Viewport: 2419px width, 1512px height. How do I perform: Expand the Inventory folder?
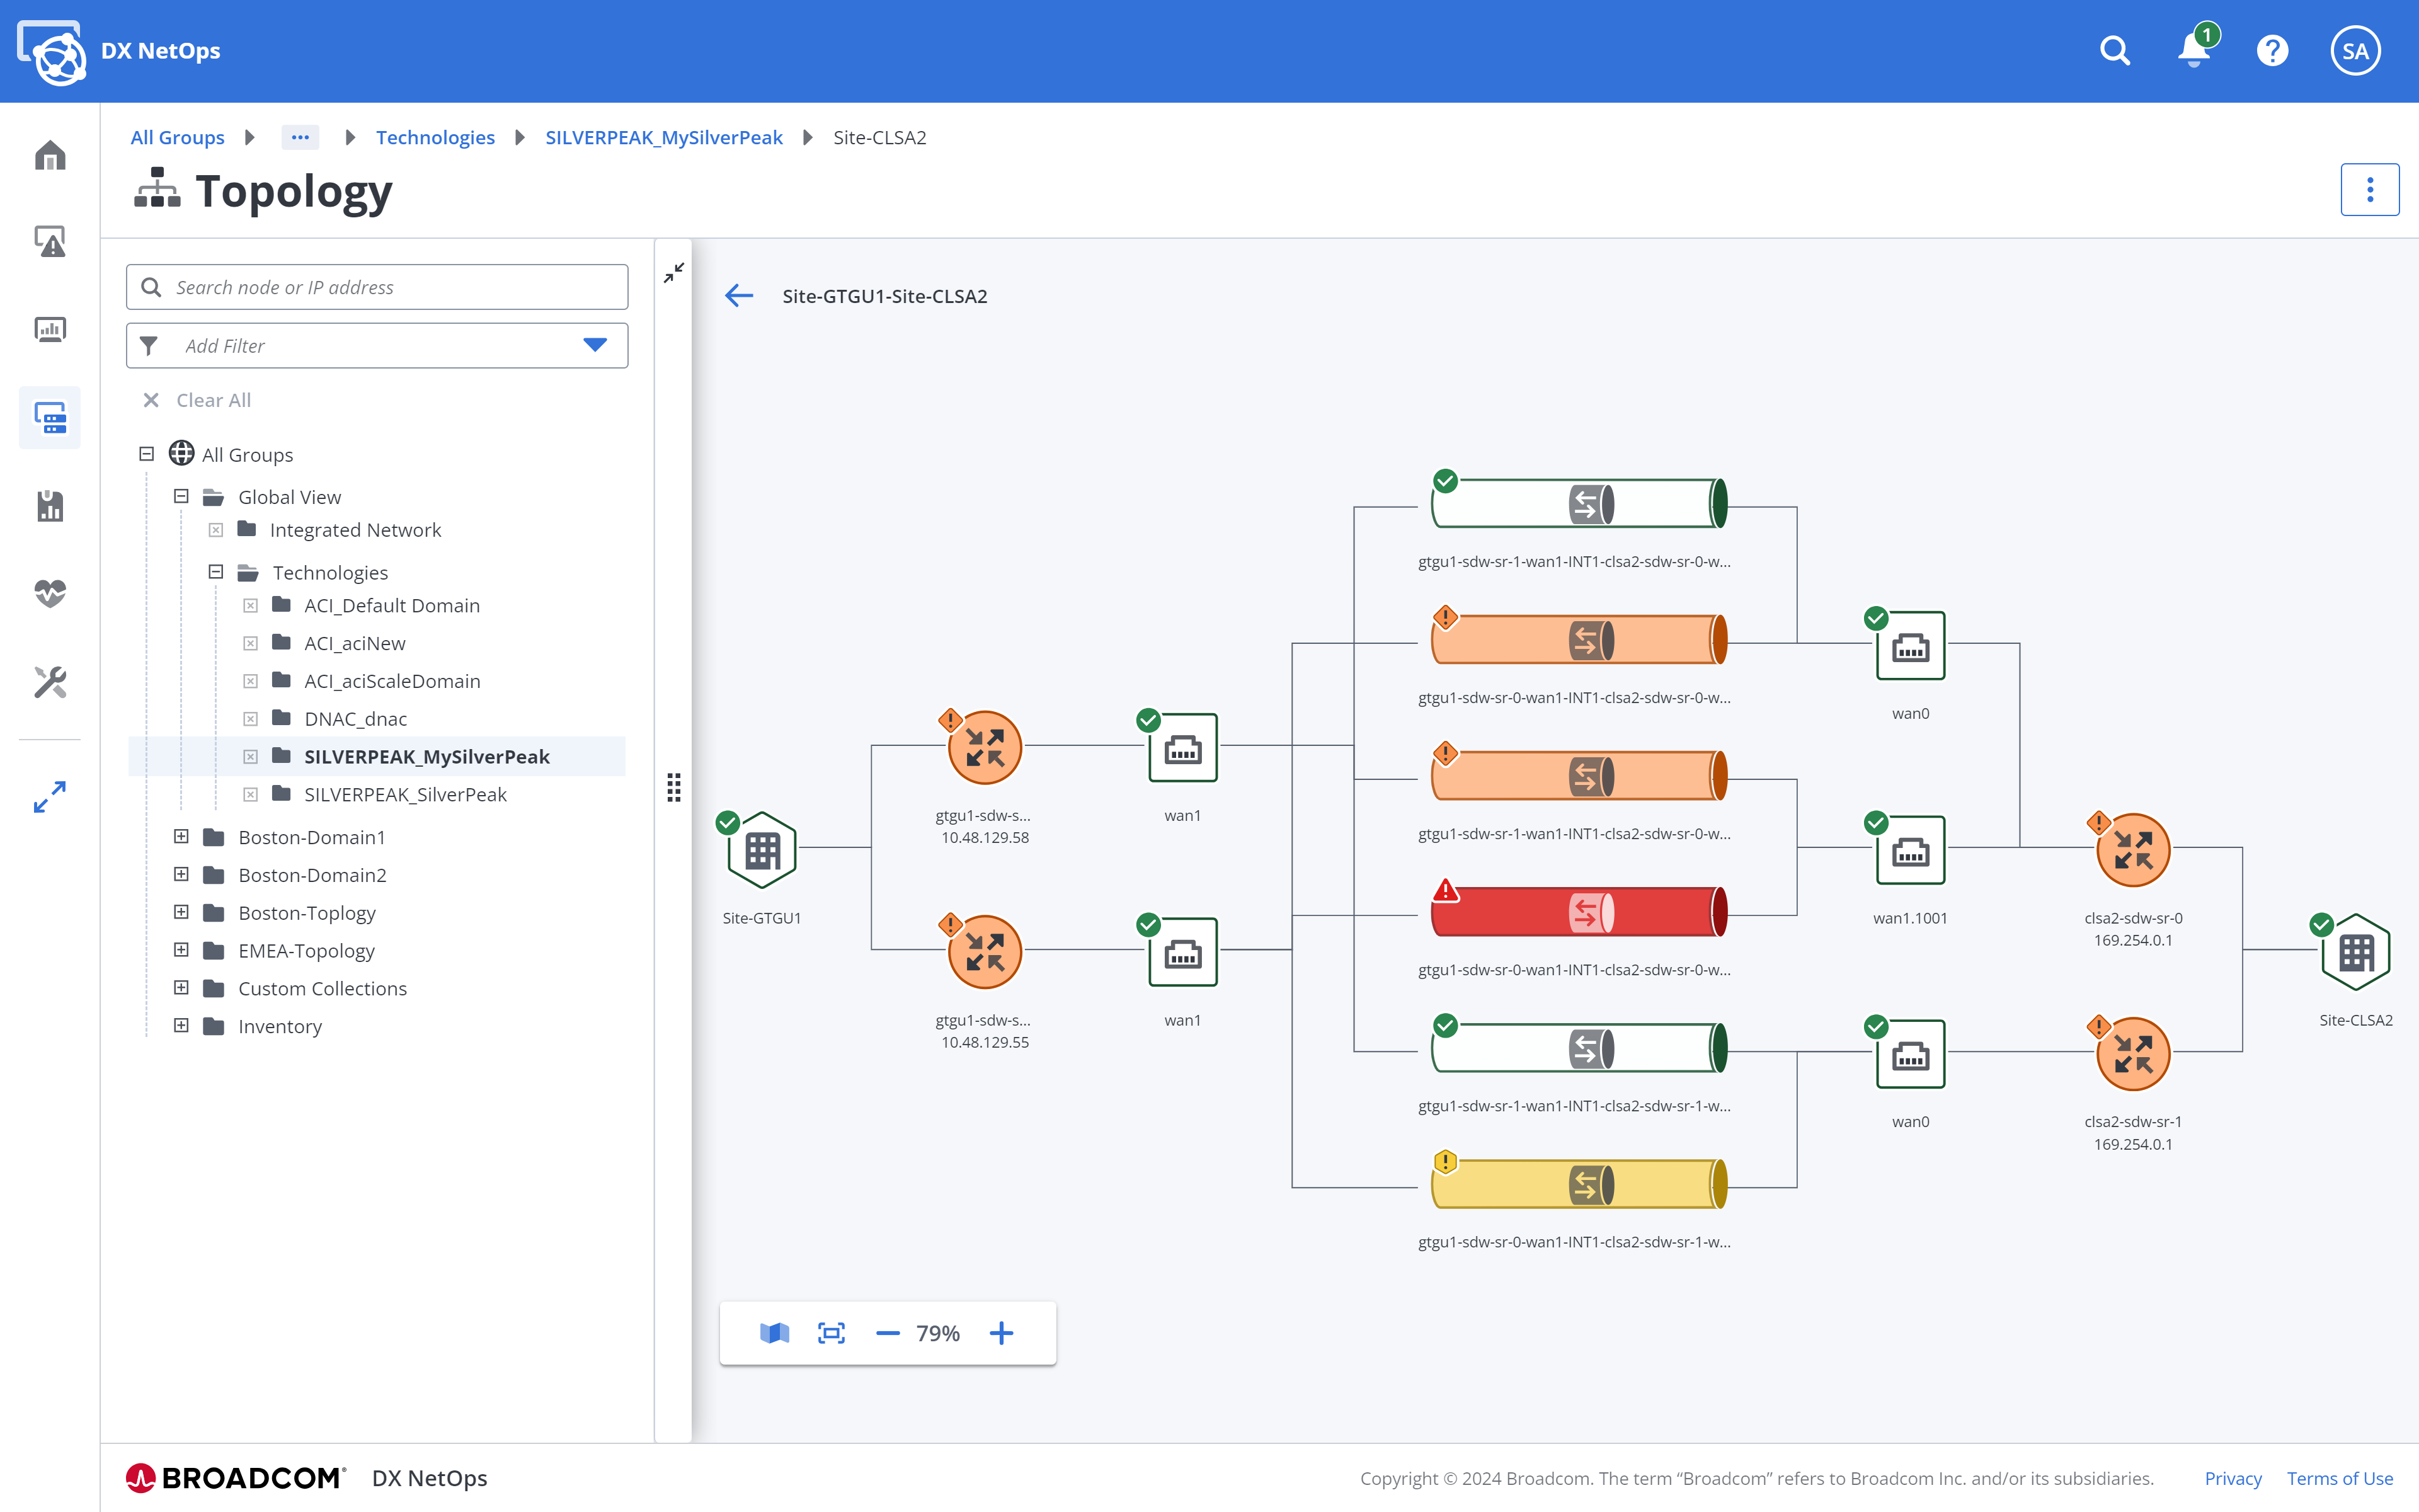181,1025
